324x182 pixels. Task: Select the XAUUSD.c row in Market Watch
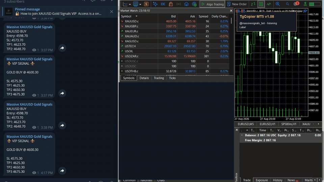[174, 21]
